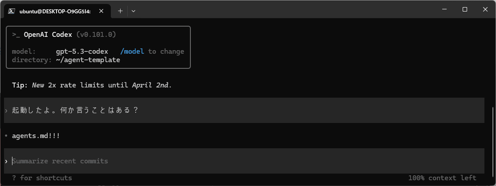Click the rate limits tip line
Screen dimensions: 496x186
tap(92, 85)
